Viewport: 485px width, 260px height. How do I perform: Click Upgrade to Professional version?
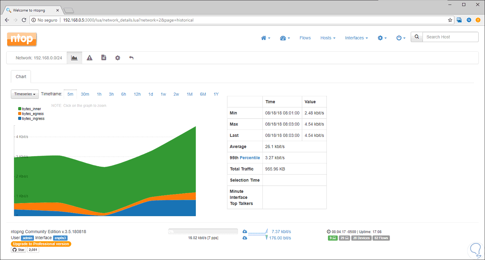pos(41,244)
